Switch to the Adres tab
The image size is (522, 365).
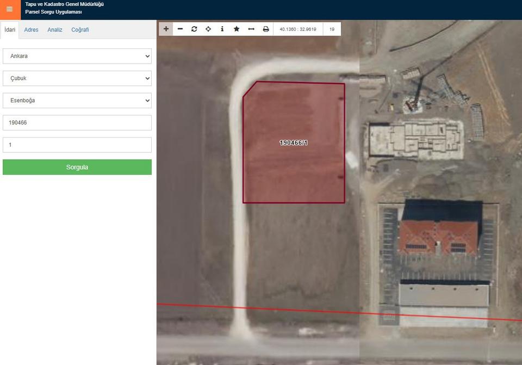[x=31, y=30]
